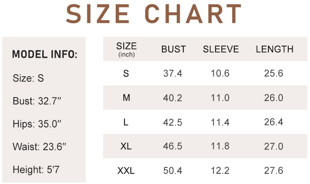Image resolution: width=310 pixels, height=184 pixels.
Task: Click the SIZE CHART title
Action: tap(154, 15)
